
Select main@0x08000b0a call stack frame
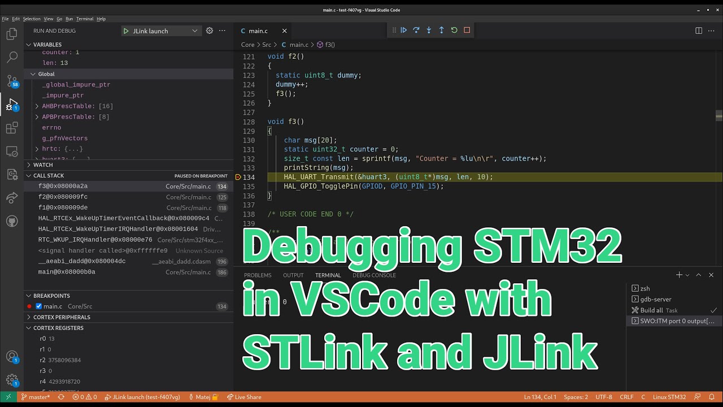coord(129,272)
